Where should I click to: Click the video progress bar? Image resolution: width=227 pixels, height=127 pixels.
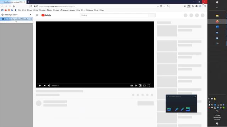click(94, 83)
